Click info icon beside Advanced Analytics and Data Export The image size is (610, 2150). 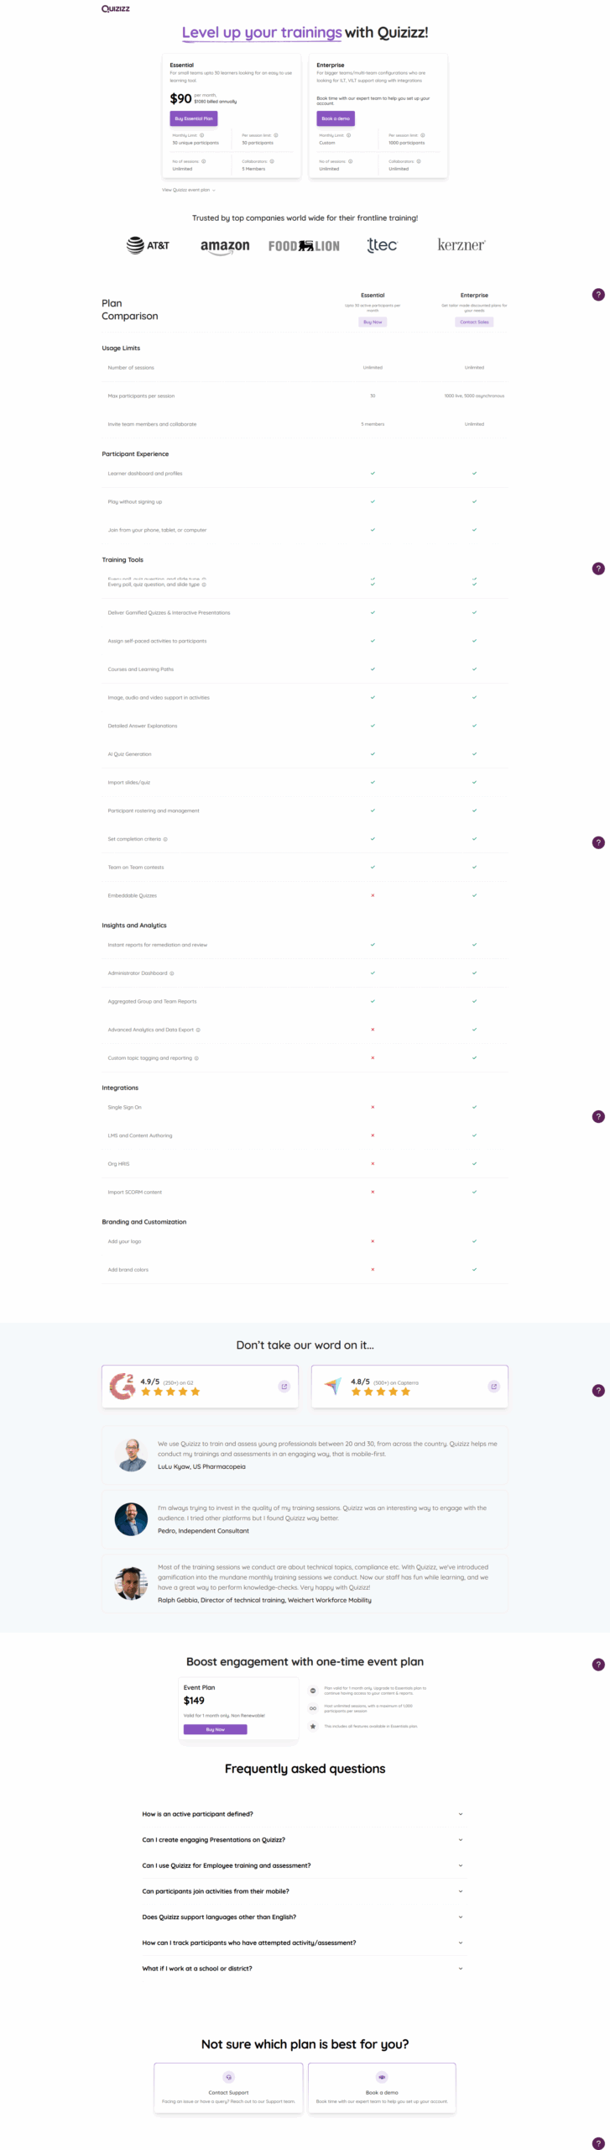198,1030
